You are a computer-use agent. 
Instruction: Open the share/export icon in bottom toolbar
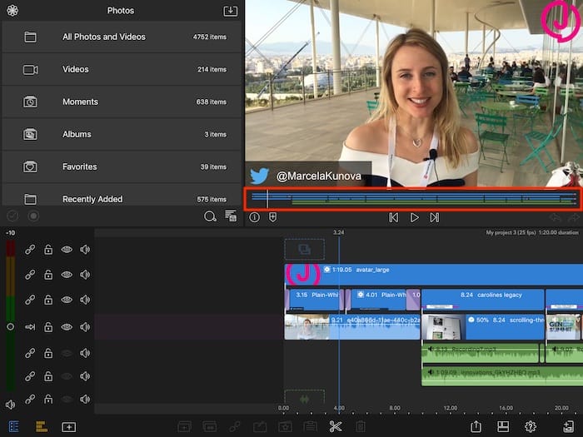click(476, 426)
